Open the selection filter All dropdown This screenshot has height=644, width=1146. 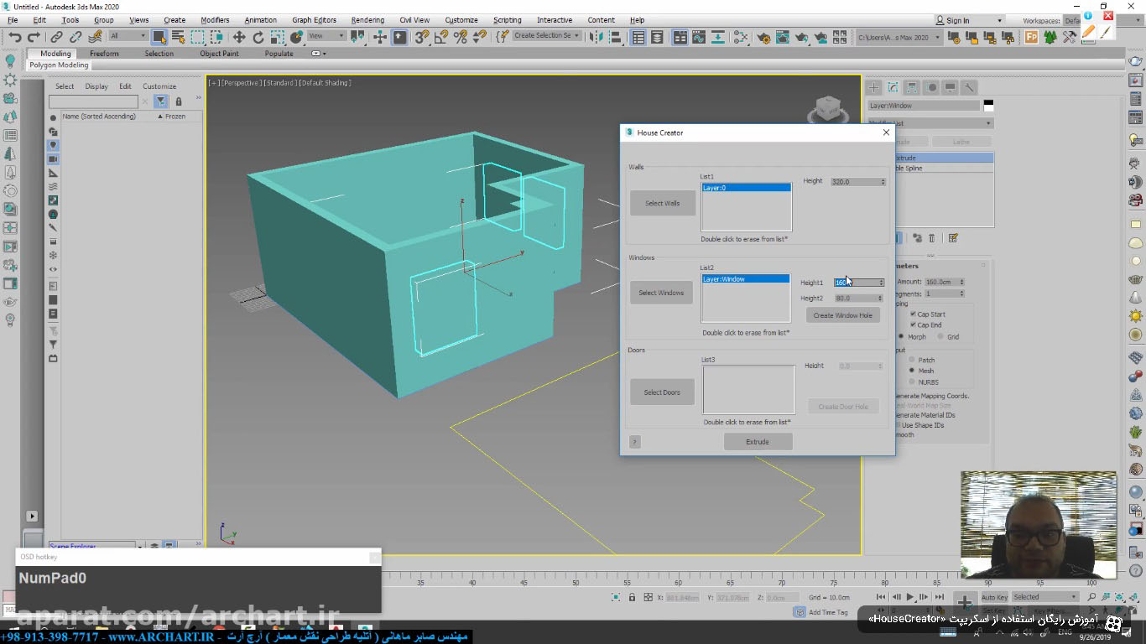[x=128, y=36]
